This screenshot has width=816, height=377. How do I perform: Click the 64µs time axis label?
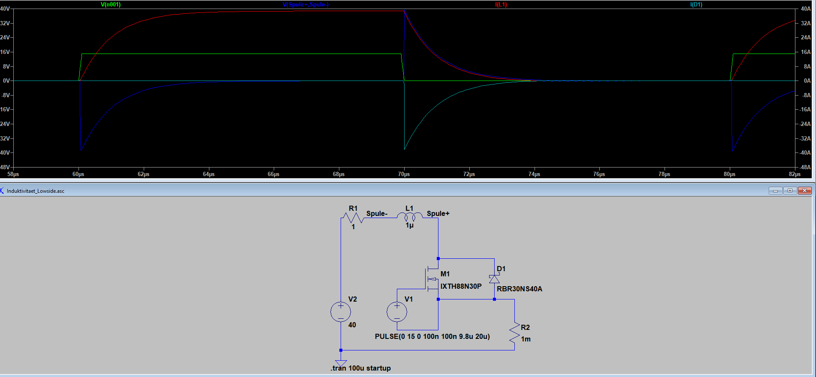209,174
